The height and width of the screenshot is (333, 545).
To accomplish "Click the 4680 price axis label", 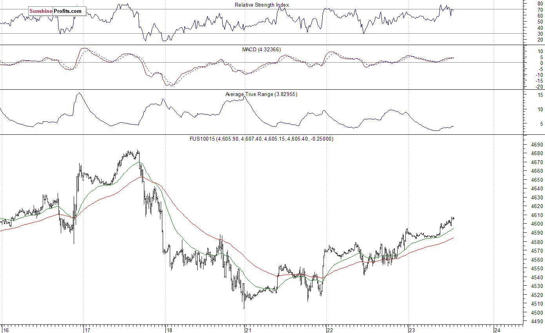I will [537, 154].
